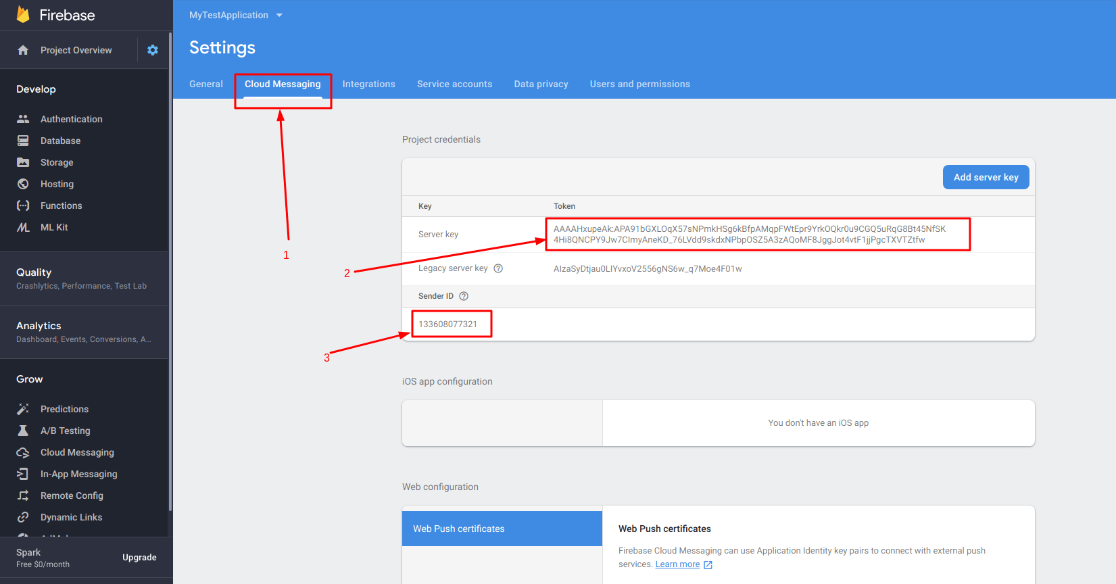Click the Storage folder icon
Image resolution: width=1116 pixels, height=584 pixels.
(23, 162)
